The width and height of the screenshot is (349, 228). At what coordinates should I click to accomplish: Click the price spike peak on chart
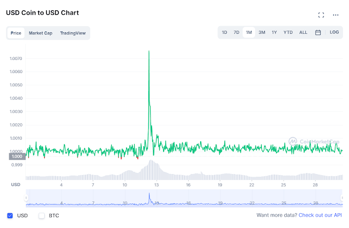[149, 51]
